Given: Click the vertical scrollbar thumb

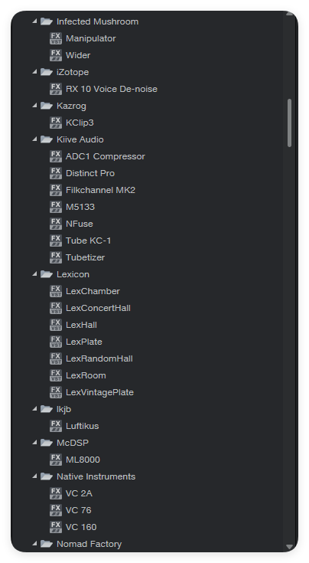Looking at the screenshot, I should click(x=289, y=123).
